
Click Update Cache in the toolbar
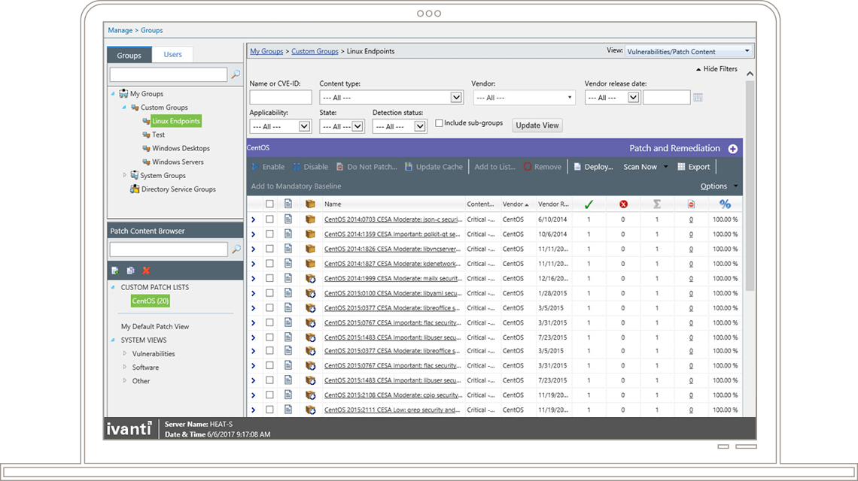coord(434,167)
